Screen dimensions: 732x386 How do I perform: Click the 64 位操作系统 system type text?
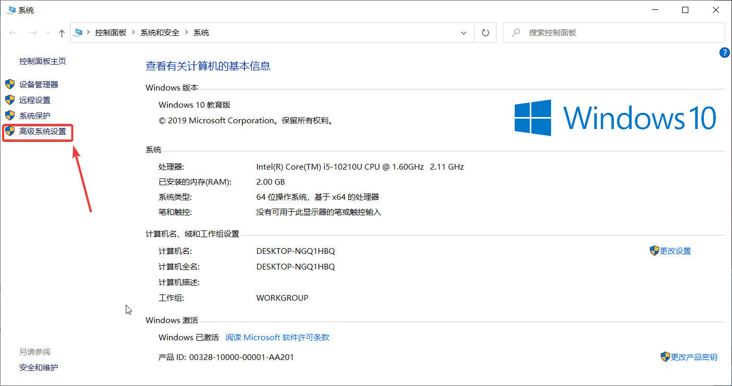click(x=318, y=197)
